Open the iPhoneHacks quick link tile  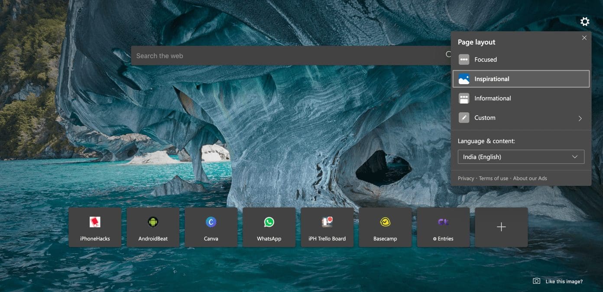coord(95,227)
